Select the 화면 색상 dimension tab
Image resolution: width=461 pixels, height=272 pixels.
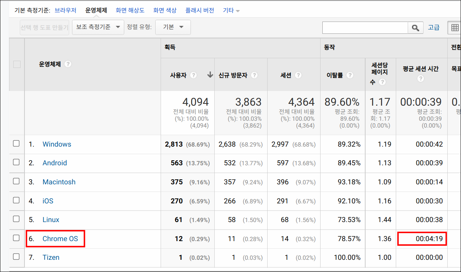pyautogui.click(x=165, y=10)
